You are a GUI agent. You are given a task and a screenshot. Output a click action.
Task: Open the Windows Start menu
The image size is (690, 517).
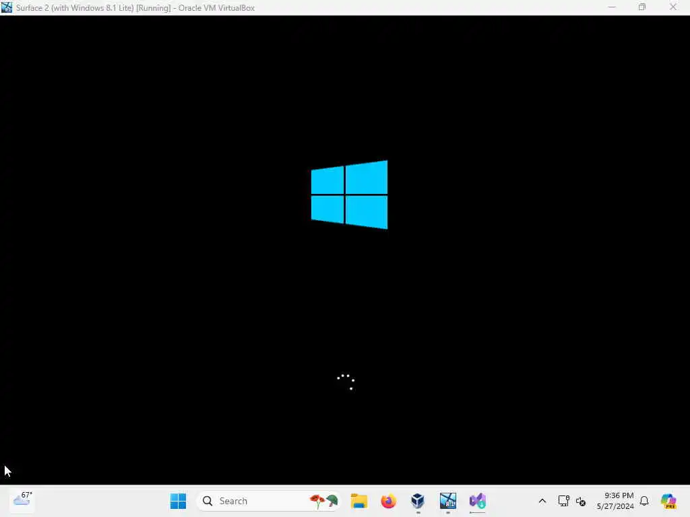point(178,501)
